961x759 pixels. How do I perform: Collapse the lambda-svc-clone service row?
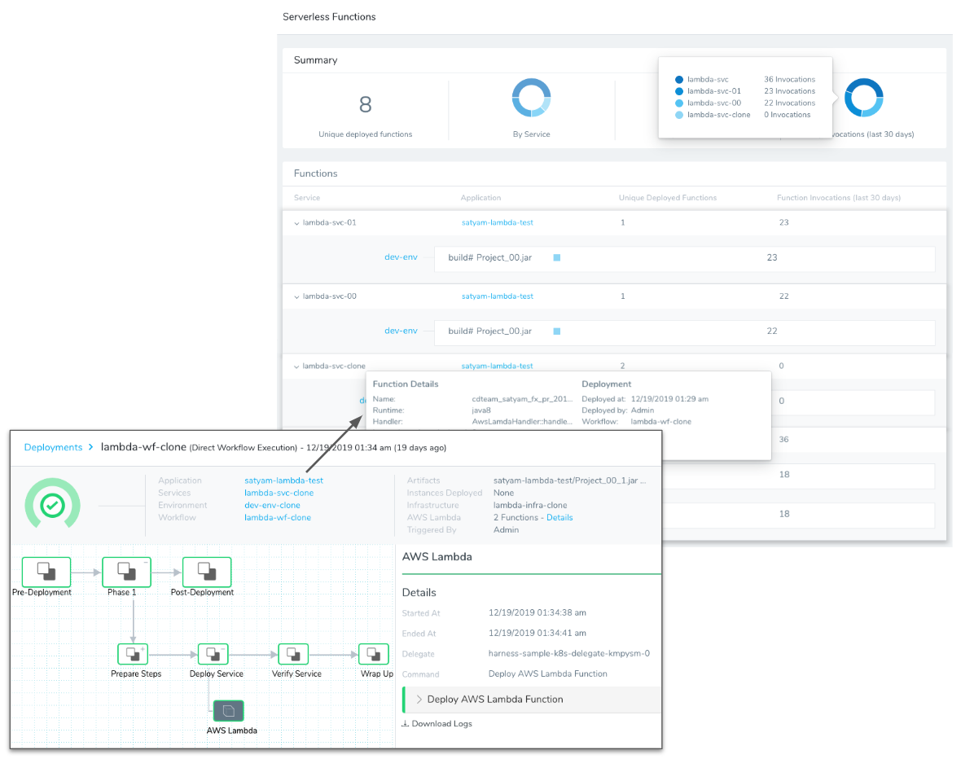(x=296, y=366)
